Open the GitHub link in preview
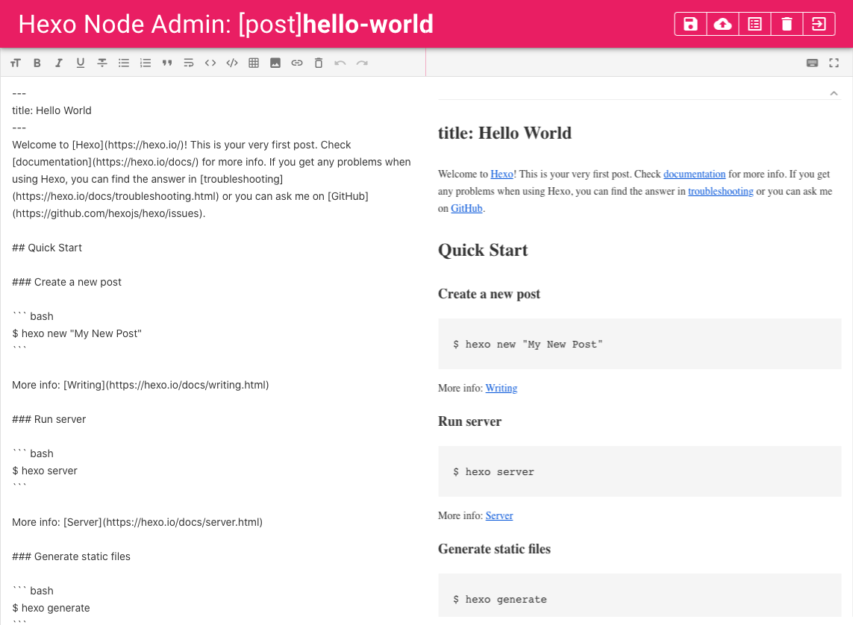This screenshot has width=853, height=625. click(x=466, y=208)
